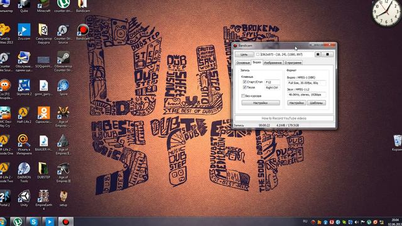The width and height of the screenshot is (402, 226).
Task: Open the Одноклассники orange shortcut
Action: [43, 115]
